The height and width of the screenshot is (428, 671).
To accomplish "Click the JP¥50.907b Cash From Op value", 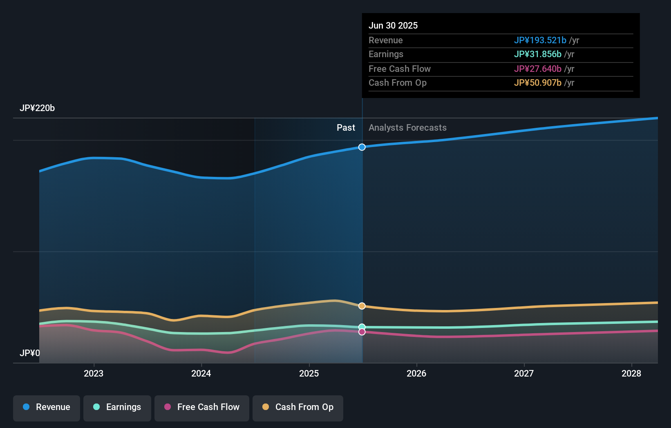I will 538,83.
